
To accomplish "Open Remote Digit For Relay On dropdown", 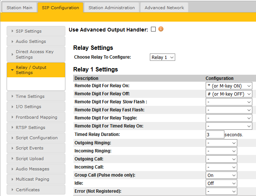I will click(x=229, y=86).
